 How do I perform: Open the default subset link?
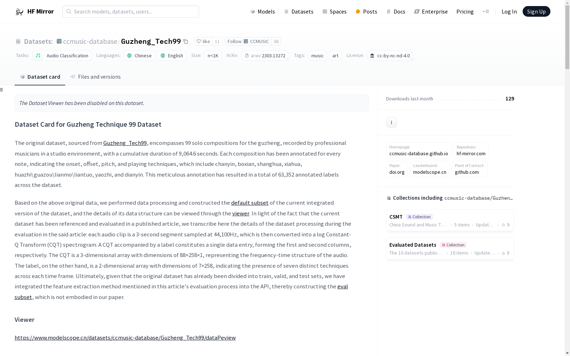click(249, 203)
